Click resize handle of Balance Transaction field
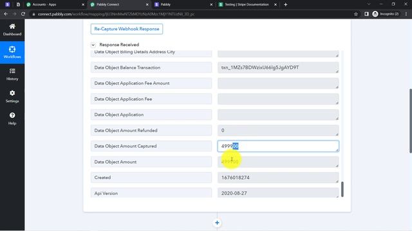 pyautogui.click(x=337, y=71)
